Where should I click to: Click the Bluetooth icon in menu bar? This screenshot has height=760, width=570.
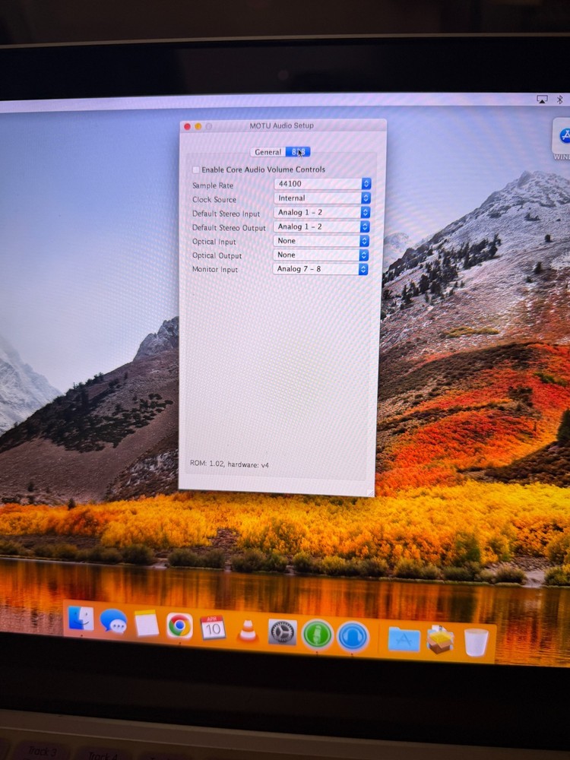coord(559,100)
